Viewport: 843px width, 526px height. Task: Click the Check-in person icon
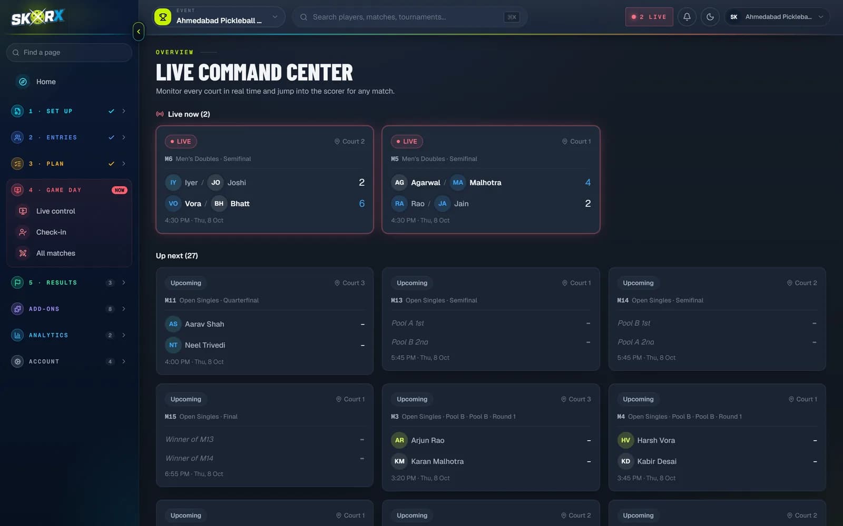(23, 232)
